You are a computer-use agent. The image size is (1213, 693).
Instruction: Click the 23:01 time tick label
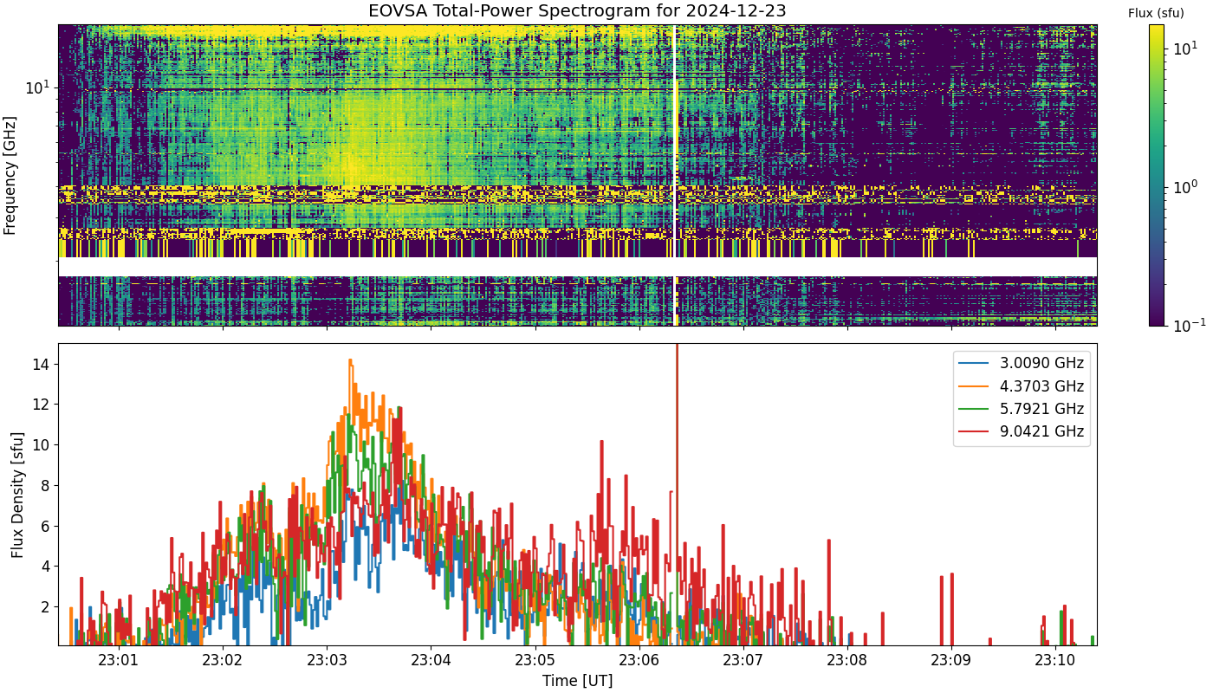tap(119, 661)
